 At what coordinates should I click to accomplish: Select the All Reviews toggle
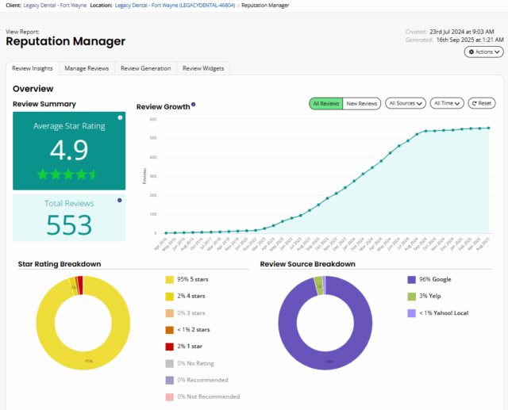coord(325,103)
